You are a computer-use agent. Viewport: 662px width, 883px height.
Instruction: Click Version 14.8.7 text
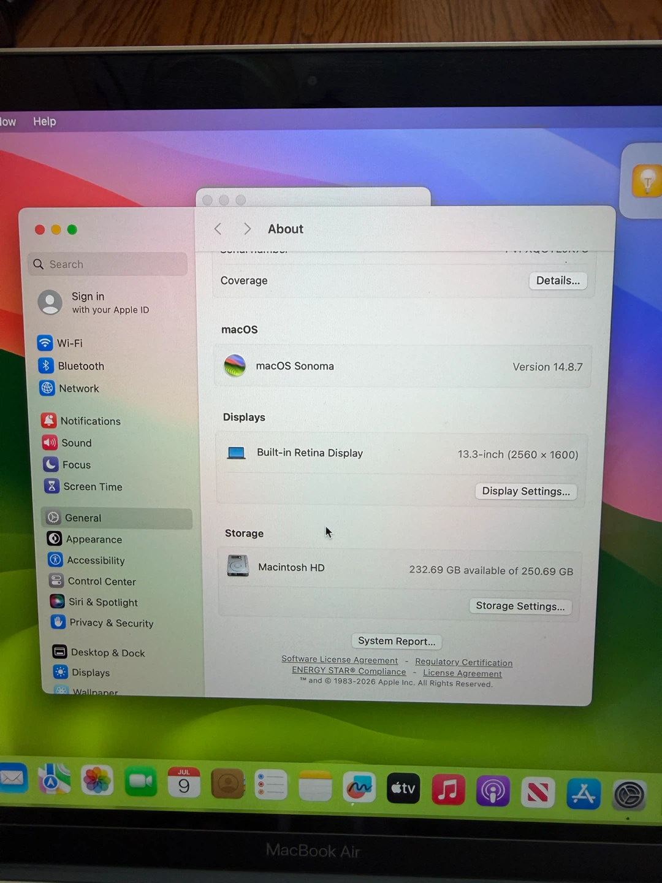[547, 367]
